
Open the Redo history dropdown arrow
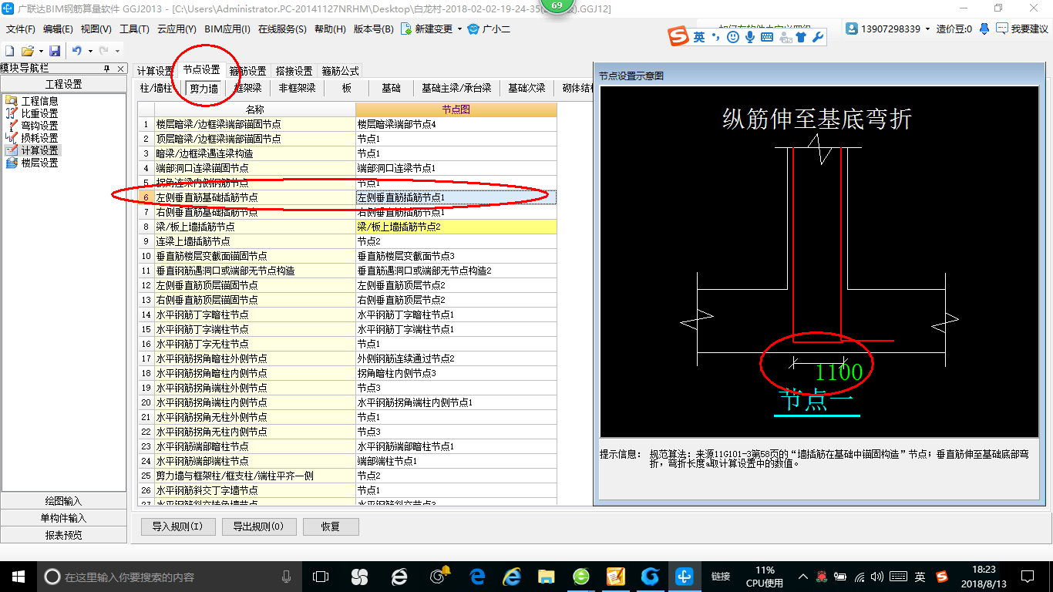(116, 51)
